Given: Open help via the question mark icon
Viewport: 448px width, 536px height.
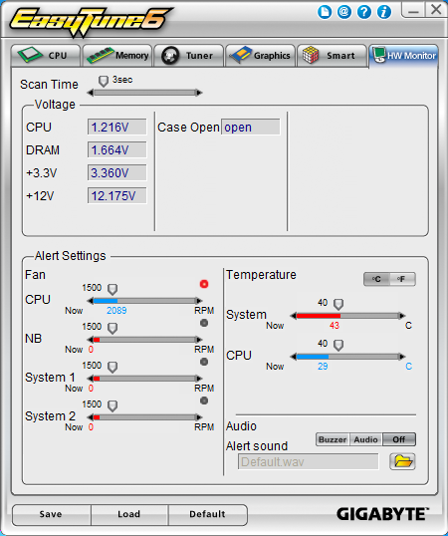Looking at the screenshot, I should click(x=364, y=12).
